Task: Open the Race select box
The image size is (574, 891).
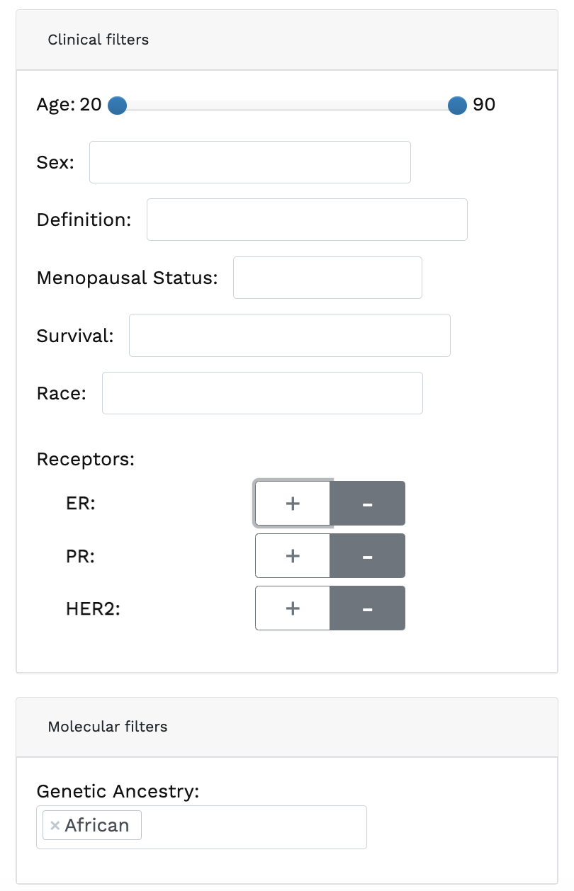Action: 262,393
